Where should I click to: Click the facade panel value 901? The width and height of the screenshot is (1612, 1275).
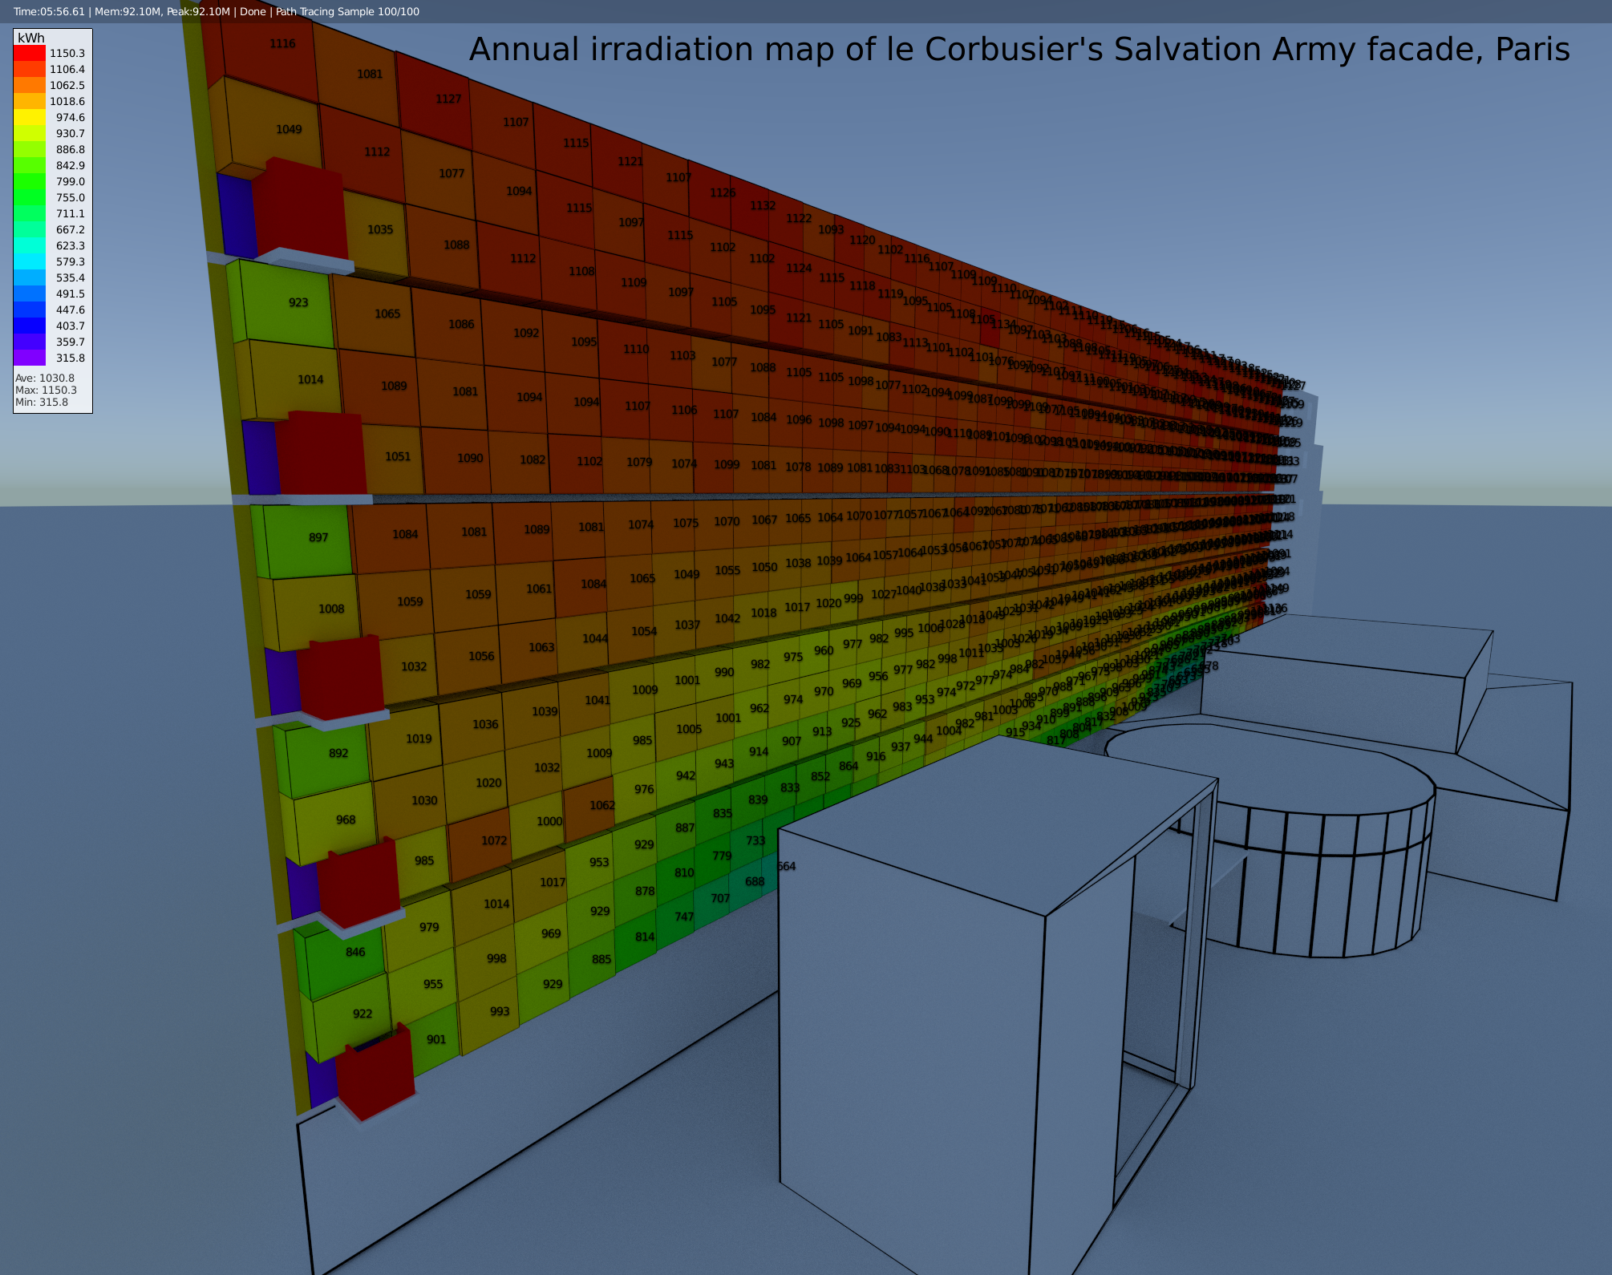click(436, 1039)
